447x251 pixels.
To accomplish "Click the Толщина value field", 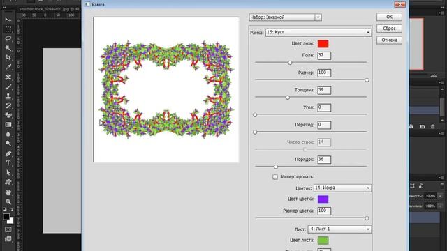I will point(324,90).
